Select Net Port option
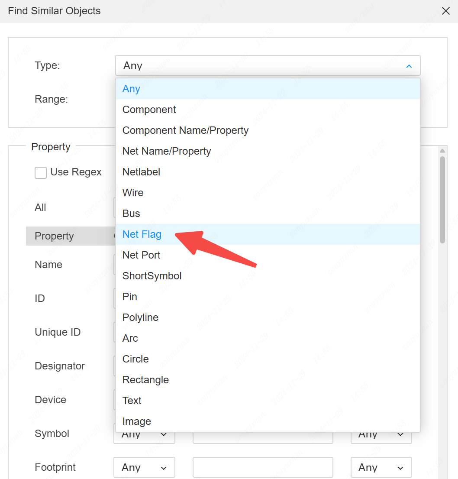 click(x=142, y=255)
